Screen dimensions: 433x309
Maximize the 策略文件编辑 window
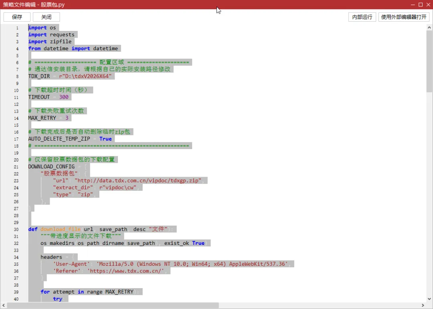[x=421, y=5]
